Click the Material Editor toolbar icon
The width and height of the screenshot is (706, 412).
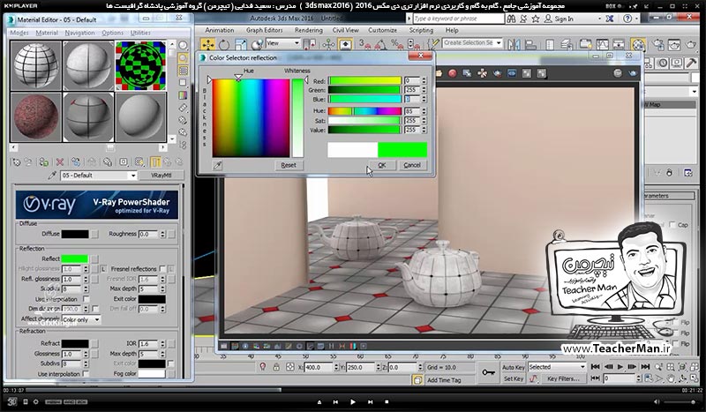click(x=638, y=44)
